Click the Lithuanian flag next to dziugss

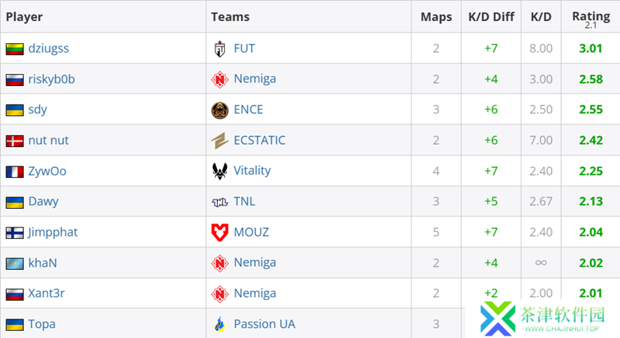(14, 49)
